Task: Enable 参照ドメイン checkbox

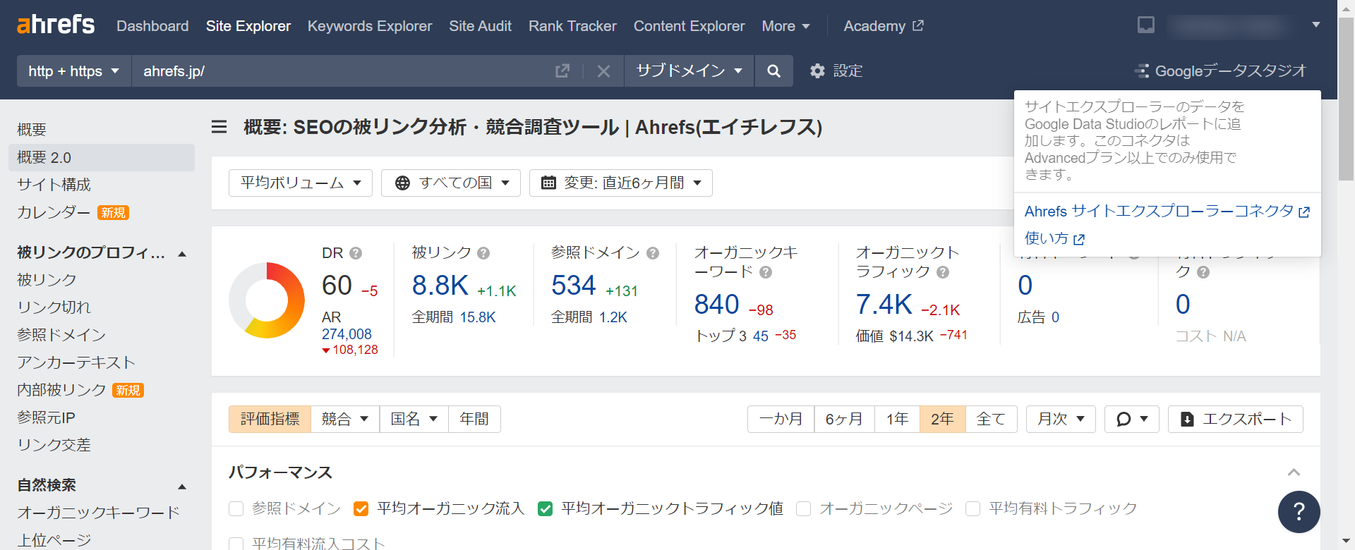Action: pos(236,509)
